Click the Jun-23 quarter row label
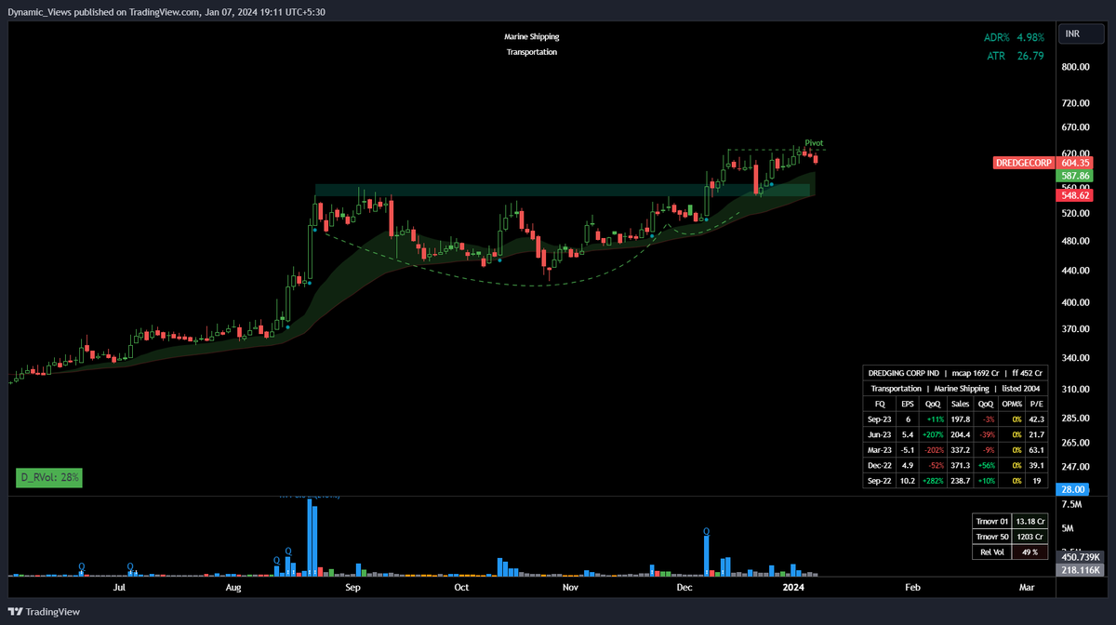 880,435
